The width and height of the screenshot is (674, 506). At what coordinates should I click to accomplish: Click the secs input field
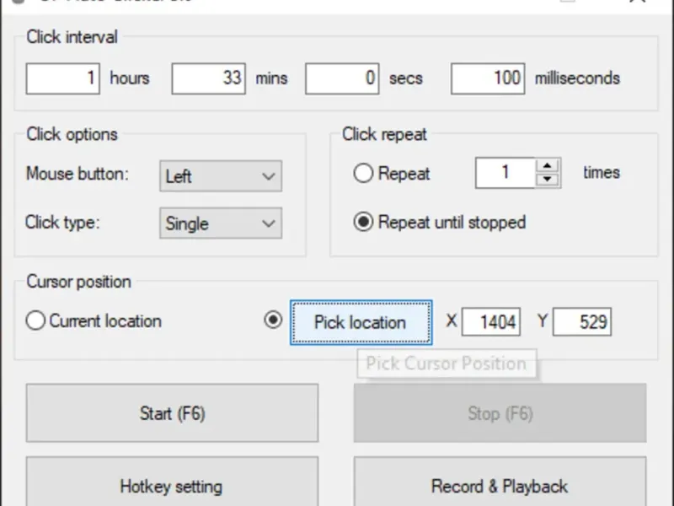pos(342,78)
